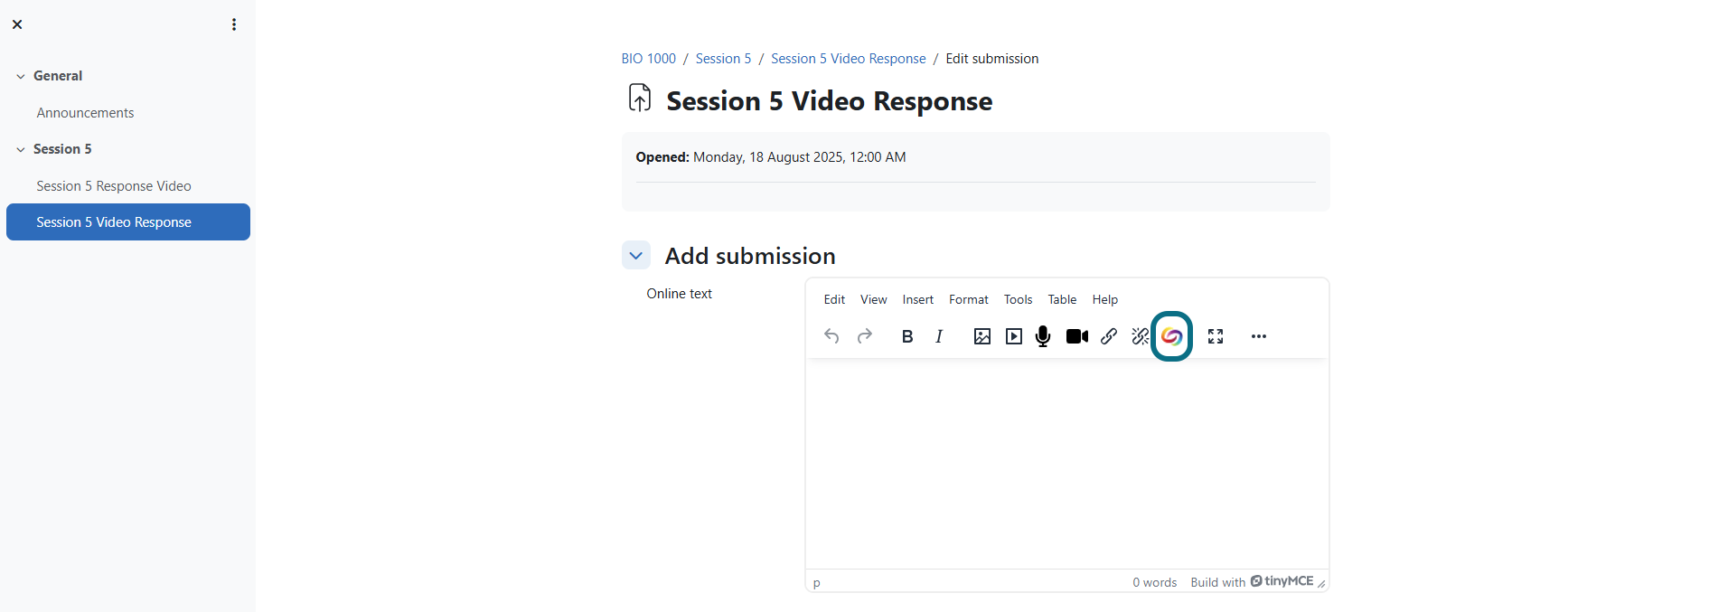Remove link with the unlink icon
Screen dimensions: 1728x612
pos(1141,336)
